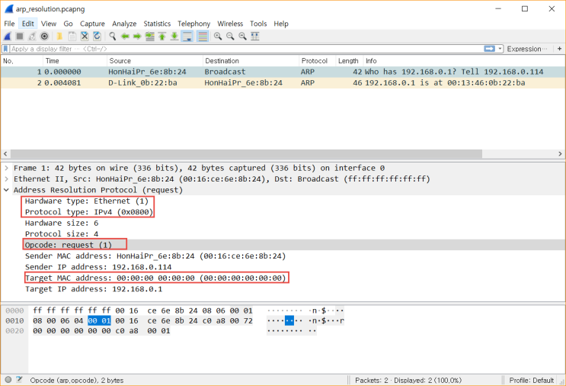Select the Hardware type: Ethernet field
The height and width of the screenshot is (386, 566).
[87, 201]
